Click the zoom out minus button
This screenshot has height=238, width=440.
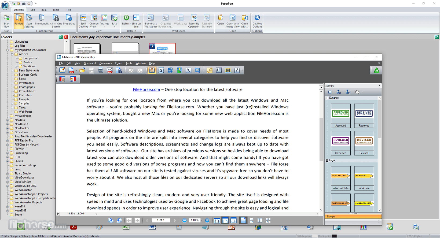[184, 220]
